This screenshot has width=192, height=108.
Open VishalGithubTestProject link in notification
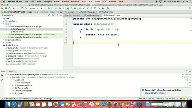click(155, 93)
